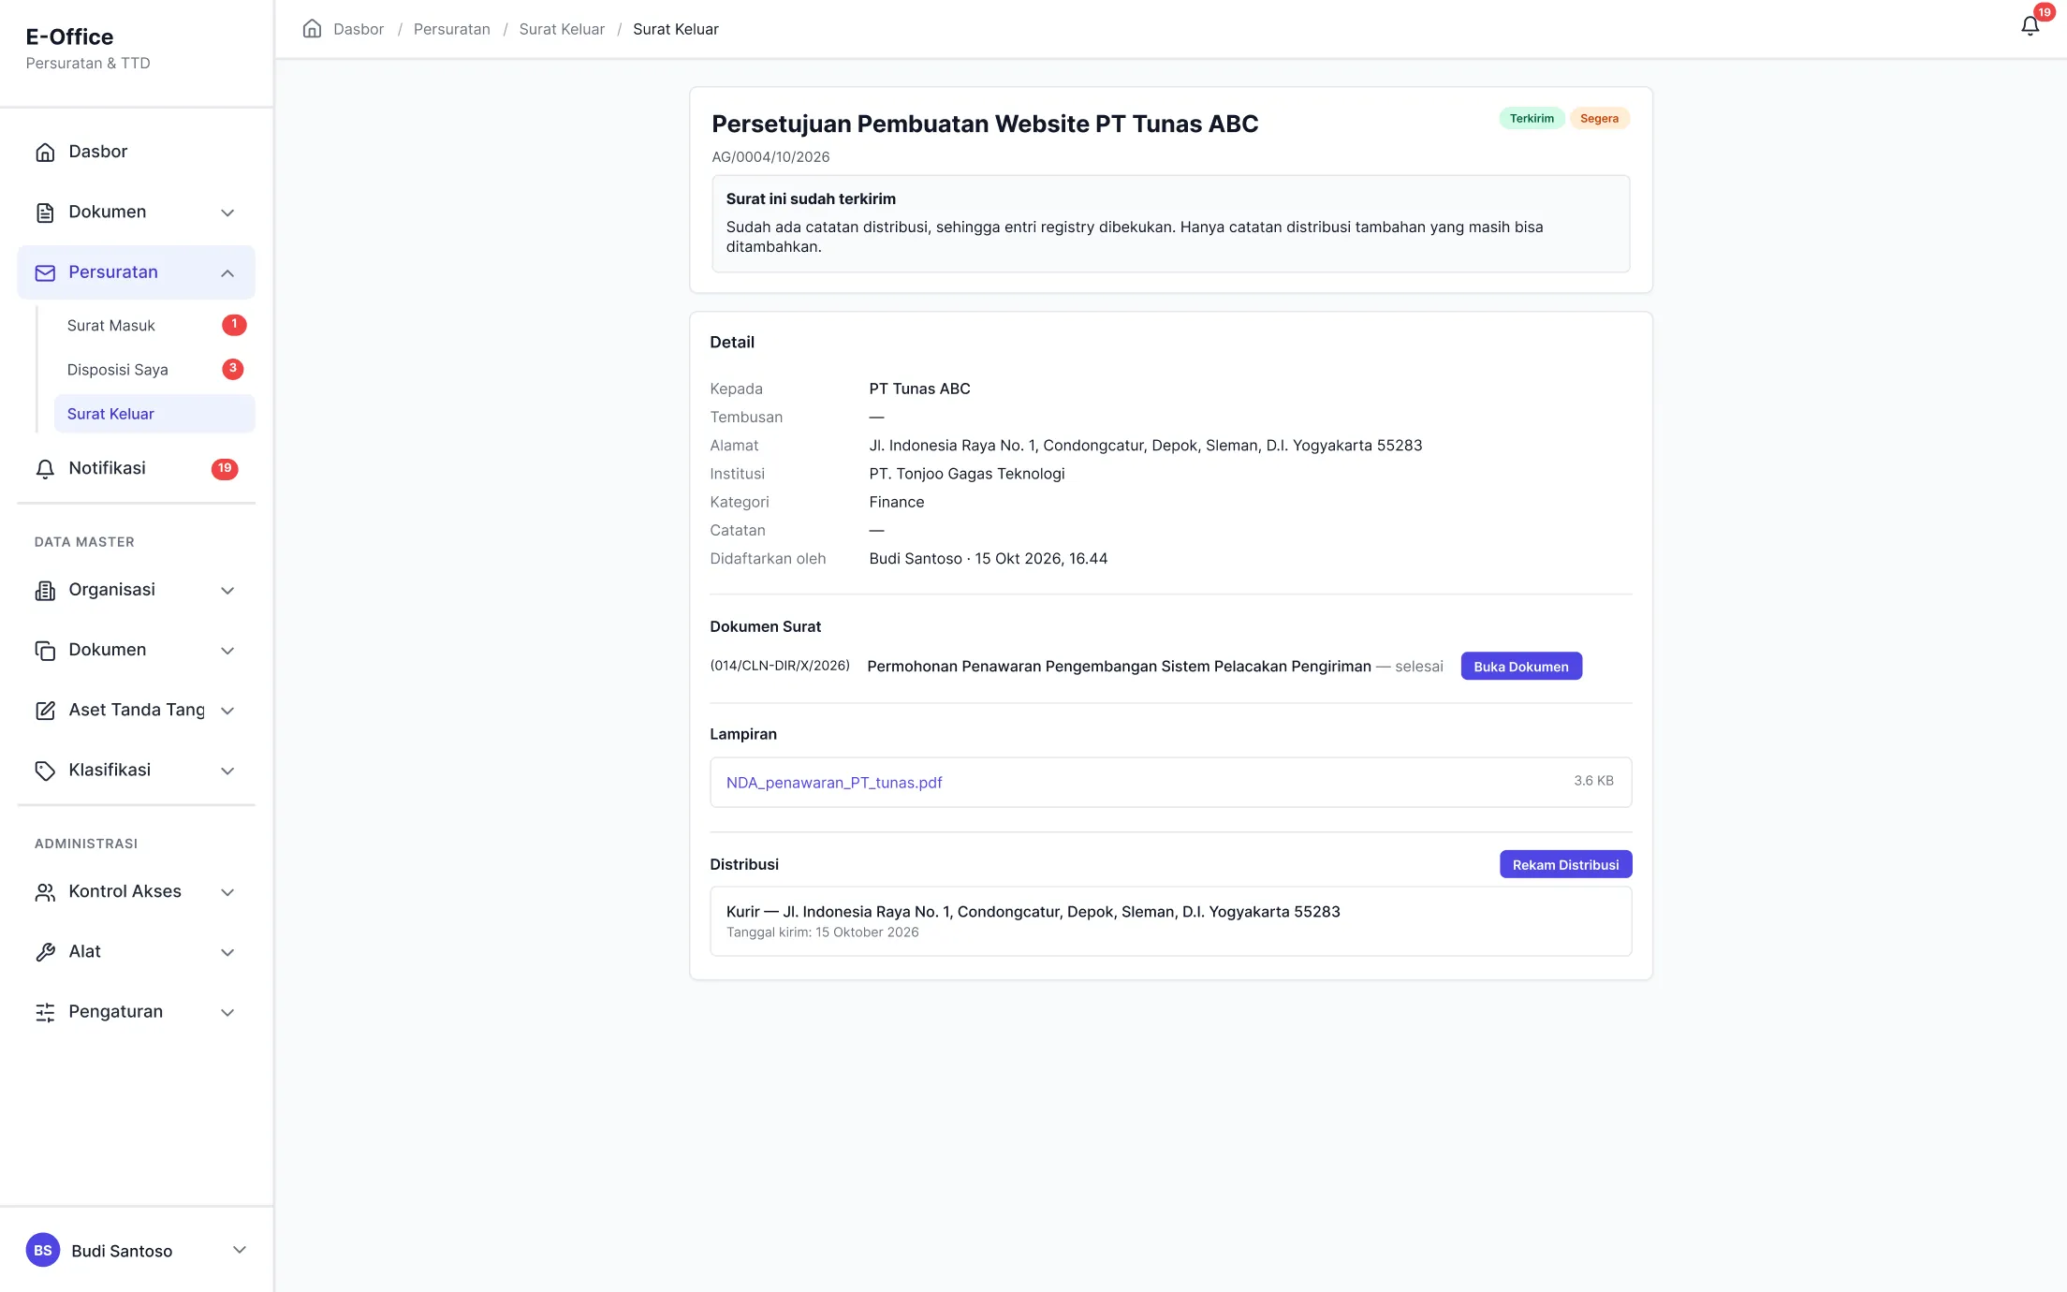Click the Buka Dokumen button
Viewport: 2067px width, 1292px height.
coord(1521,666)
